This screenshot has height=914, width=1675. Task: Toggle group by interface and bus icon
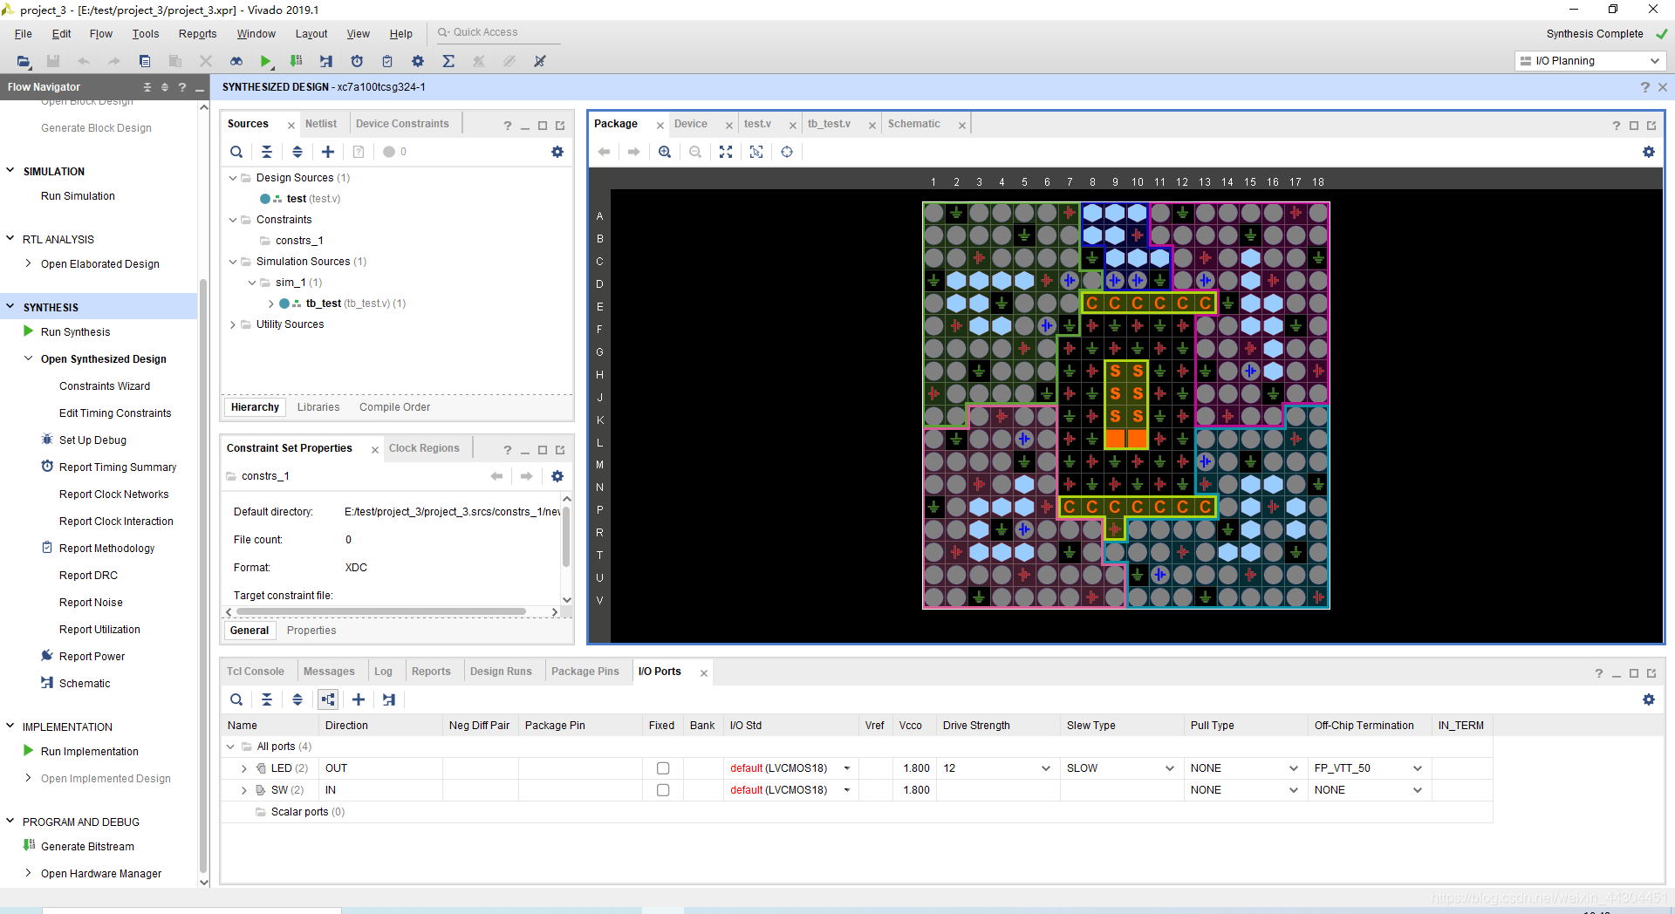click(x=328, y=699)
